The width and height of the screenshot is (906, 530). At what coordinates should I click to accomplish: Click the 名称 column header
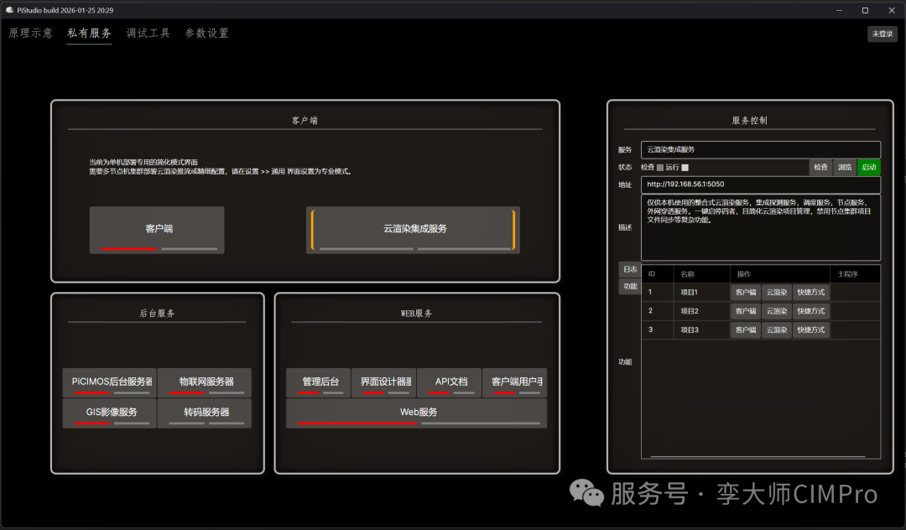coord(701,274)
